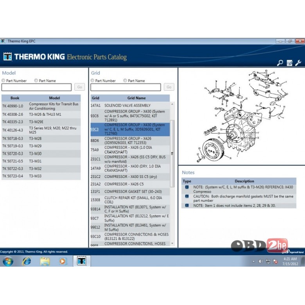Click the Model column header
The height and width of the screenshot is (305, 305).
(x=54, y=98)
